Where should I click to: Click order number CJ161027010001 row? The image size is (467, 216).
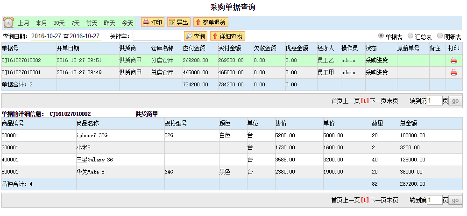[21, 72]
